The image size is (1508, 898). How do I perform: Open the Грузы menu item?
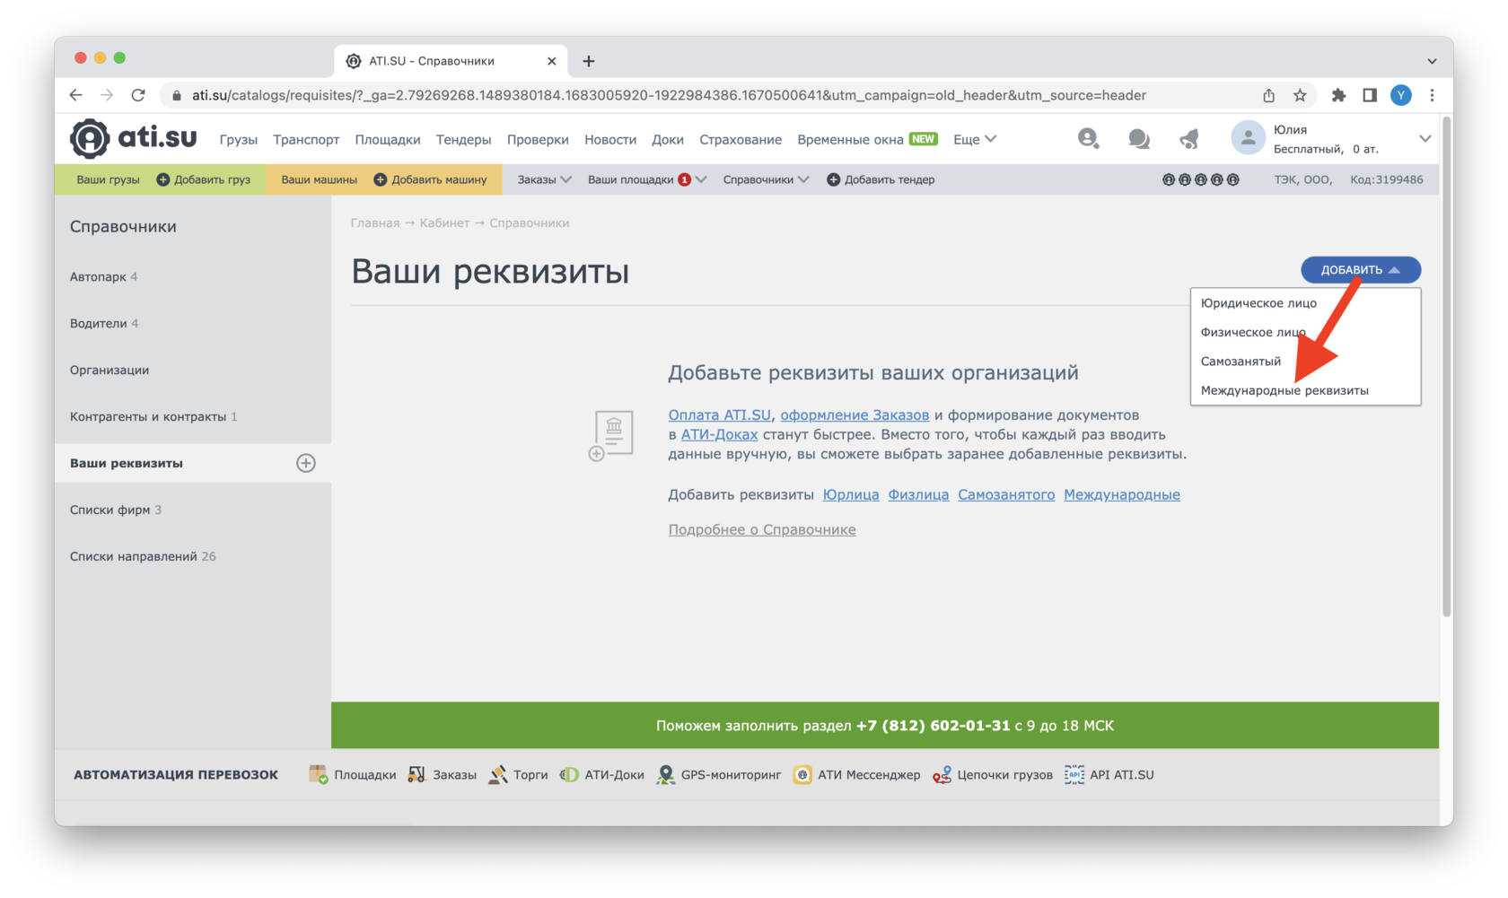click(x=238, y=140)
